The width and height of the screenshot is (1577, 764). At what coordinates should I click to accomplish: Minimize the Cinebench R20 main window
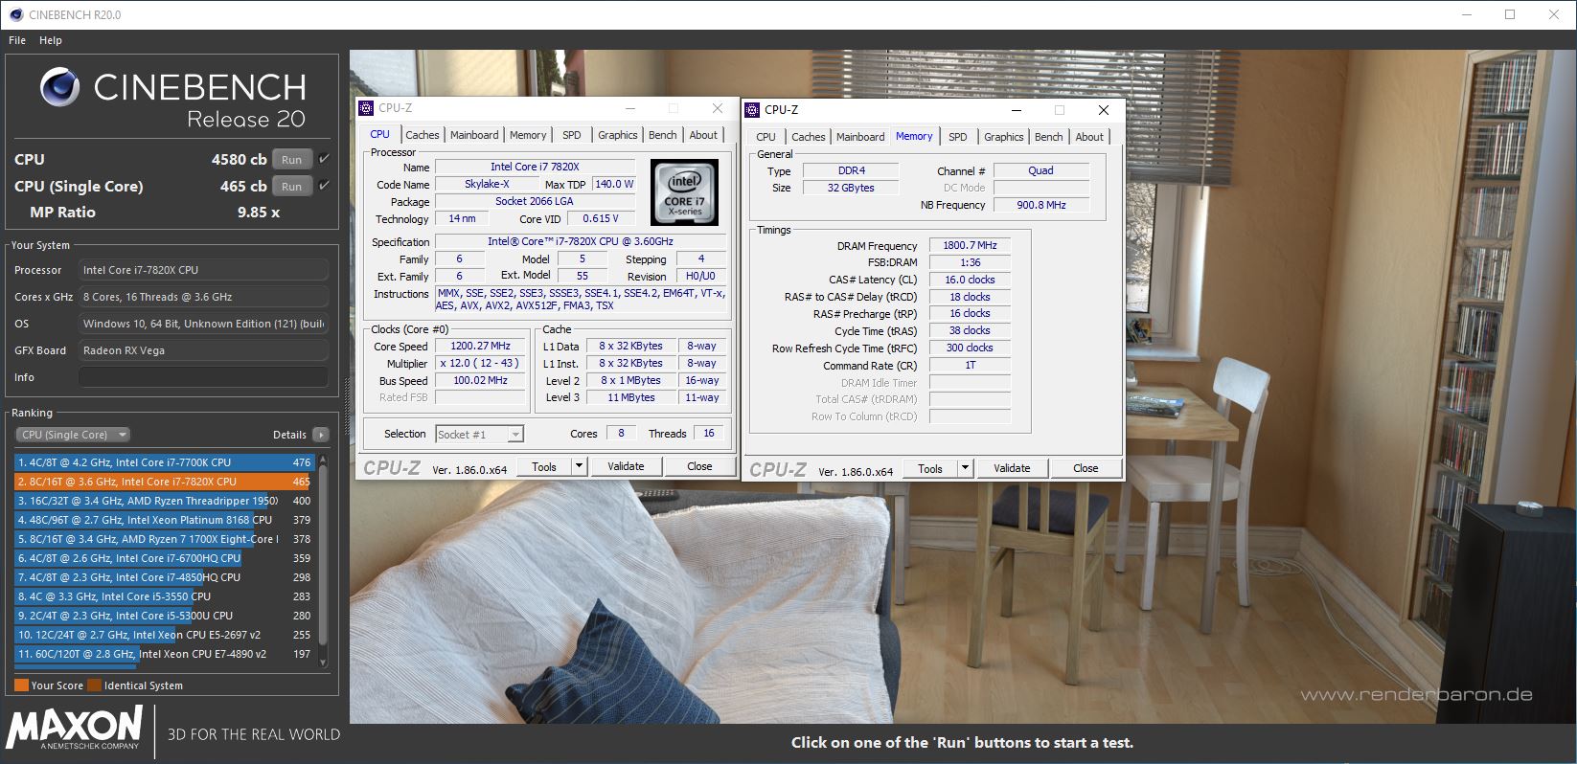(1466, 14)
